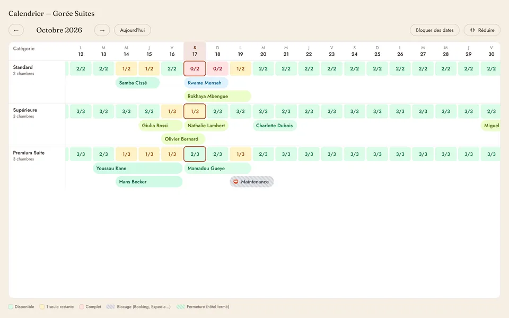Click the Supérieure category row label
Viewport: 509px width, 318px height.
(25, 110)
